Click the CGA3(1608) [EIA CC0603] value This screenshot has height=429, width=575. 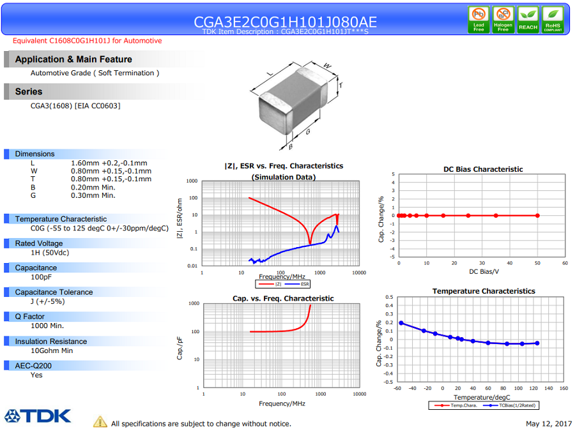pyautogui.click(x=75, y=106)
